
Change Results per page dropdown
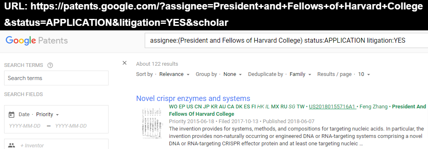point(364,74)
